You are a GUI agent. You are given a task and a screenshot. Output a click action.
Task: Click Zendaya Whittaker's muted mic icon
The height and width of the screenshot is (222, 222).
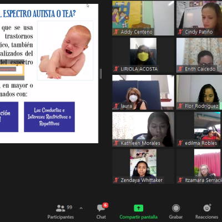[116, 180]
